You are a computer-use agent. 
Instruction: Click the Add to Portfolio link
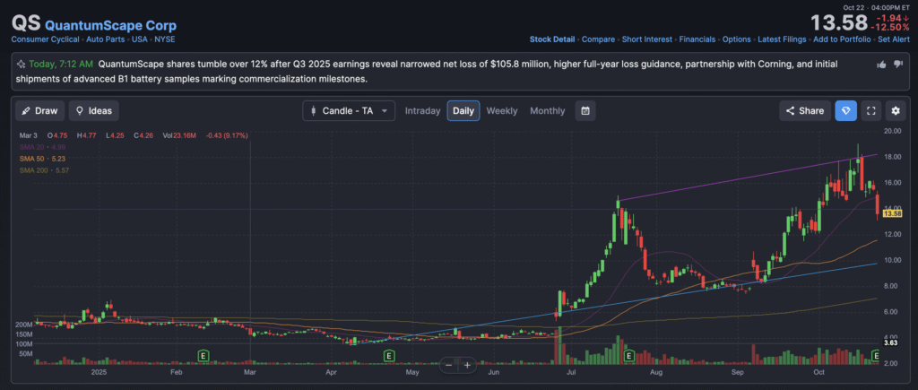(843, 39)
